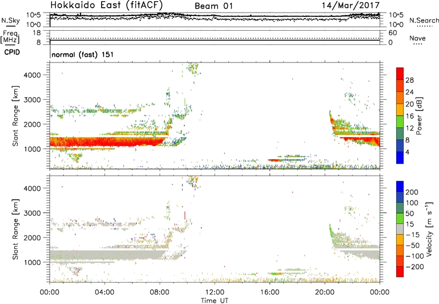Image resolution: width=439 pixels, height=304 pixels.
Task: Click the 'Time UT' axis label
Action: pos(215,301)
